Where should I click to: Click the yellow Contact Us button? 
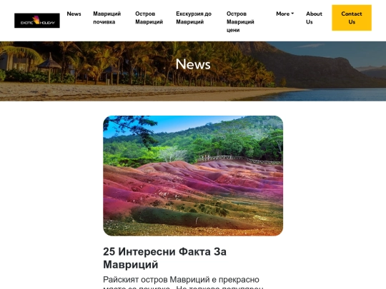point(352,18)
